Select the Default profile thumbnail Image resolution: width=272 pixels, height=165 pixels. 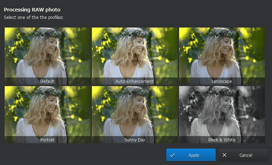pos(48,56)
